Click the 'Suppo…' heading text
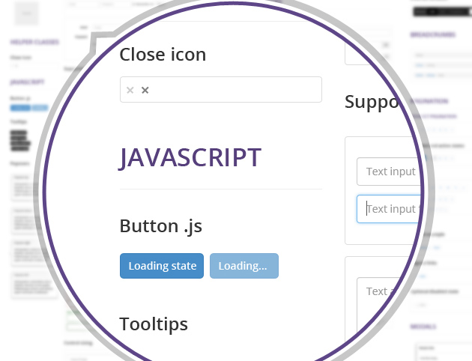472x361 pixels. coord(372,103)
